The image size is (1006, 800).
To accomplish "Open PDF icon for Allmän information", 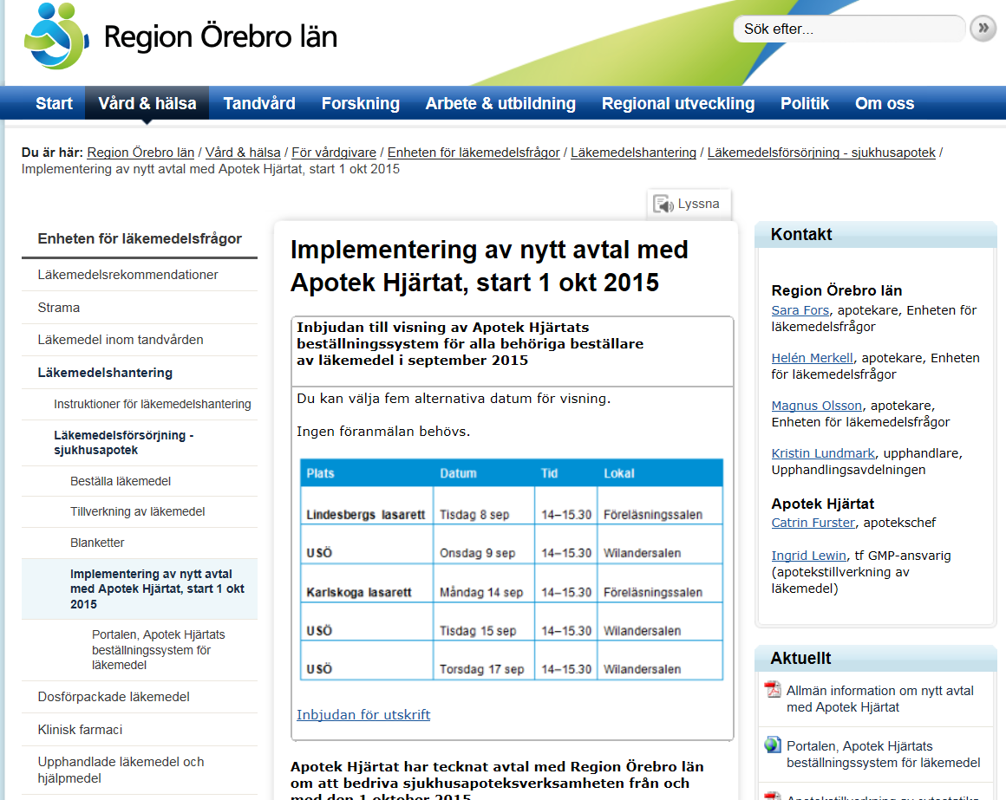I will pyautogui.click(x=773, y=690).
